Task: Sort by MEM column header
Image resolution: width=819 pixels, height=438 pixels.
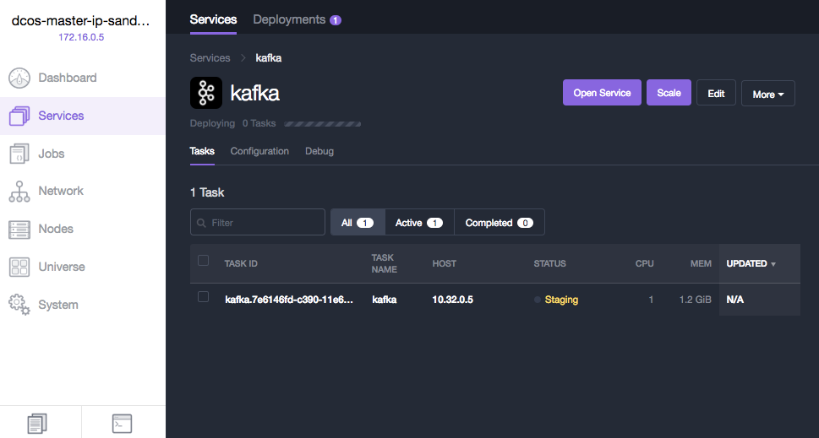Action: [x=701, y=264]
